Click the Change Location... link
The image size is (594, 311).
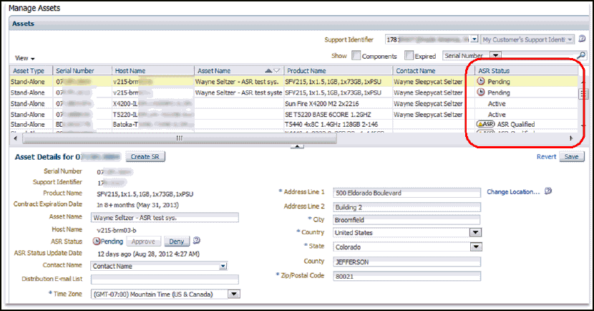pyautogui.click(x=513, y=192)
